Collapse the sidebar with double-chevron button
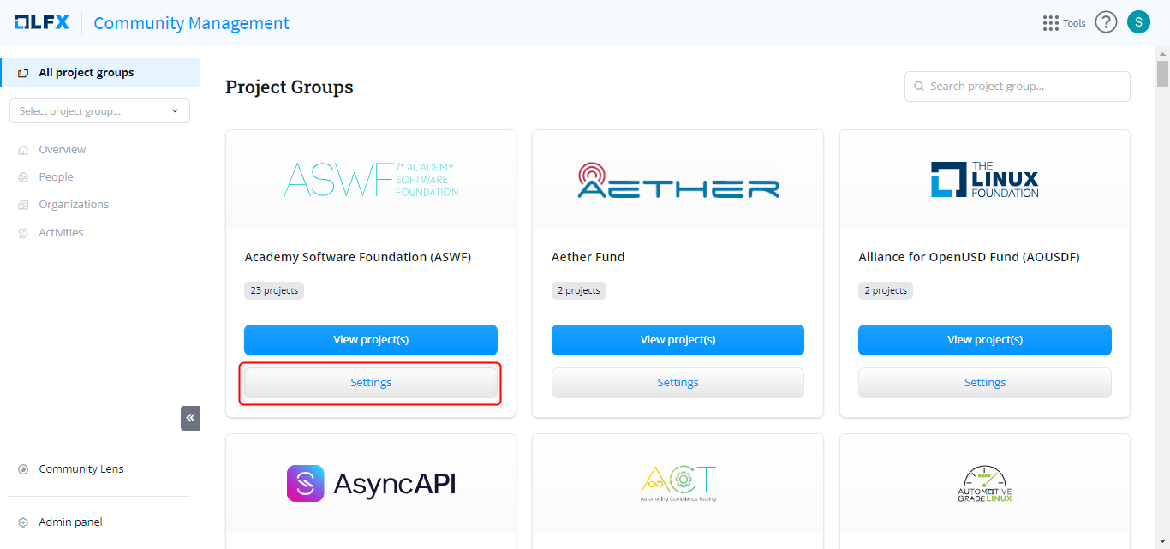The width and height of the screenshot is (1170, 549). click(x=190, y=418)
